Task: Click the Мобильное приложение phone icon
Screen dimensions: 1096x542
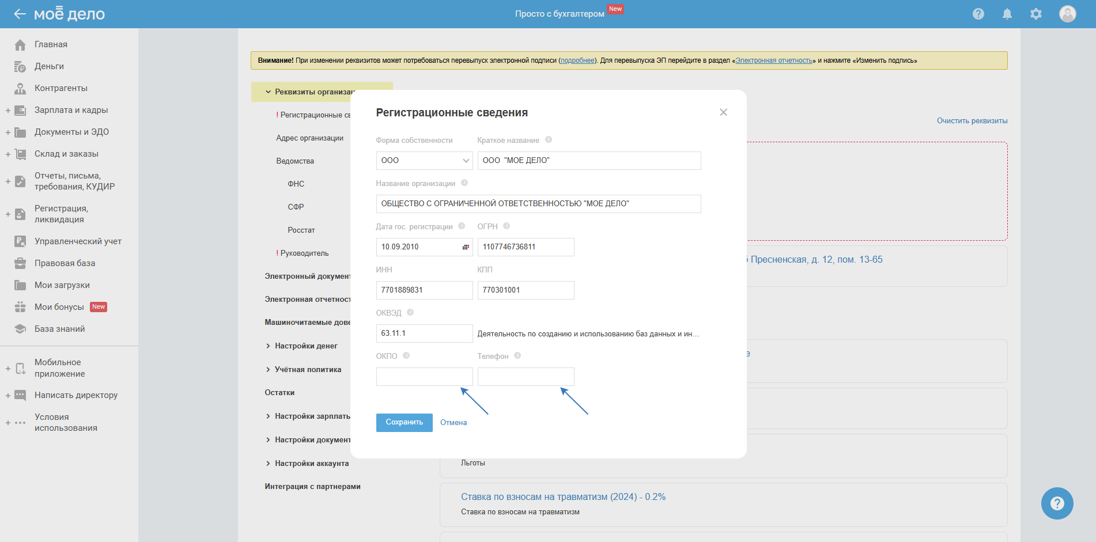Action: 20,368
